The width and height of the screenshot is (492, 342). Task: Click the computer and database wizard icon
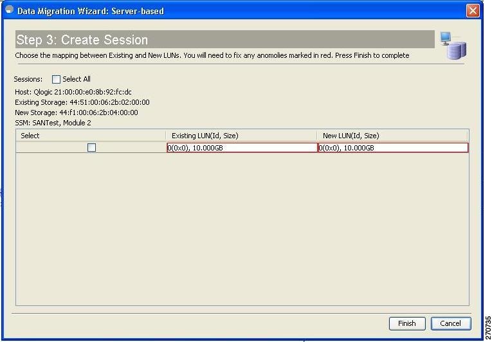click(453, 46)
